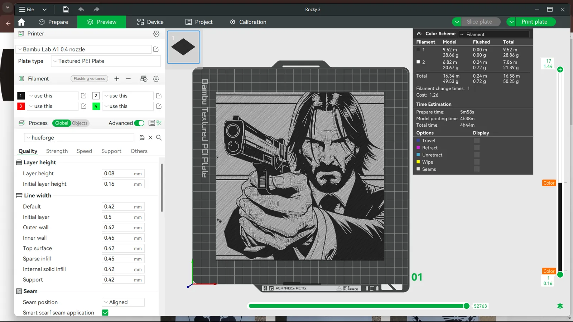Open the printer preset dropdown

(83, 49)
